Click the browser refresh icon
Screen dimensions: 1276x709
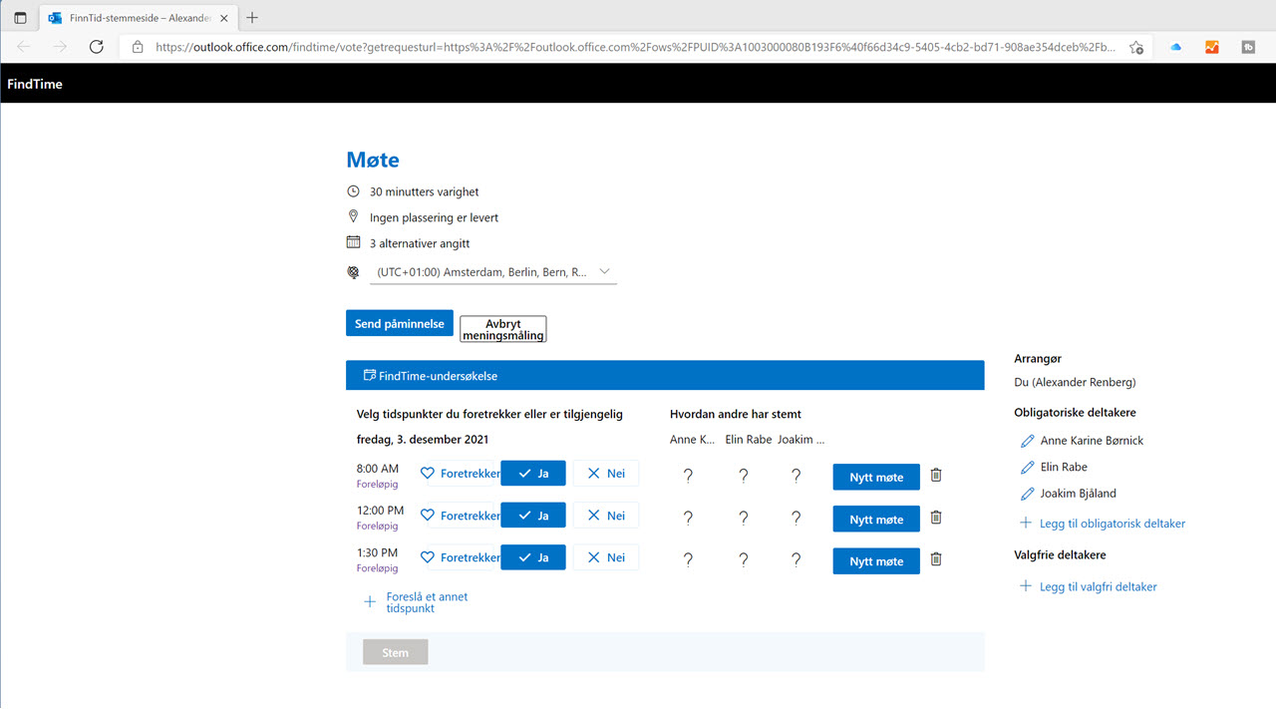point(97,47)
